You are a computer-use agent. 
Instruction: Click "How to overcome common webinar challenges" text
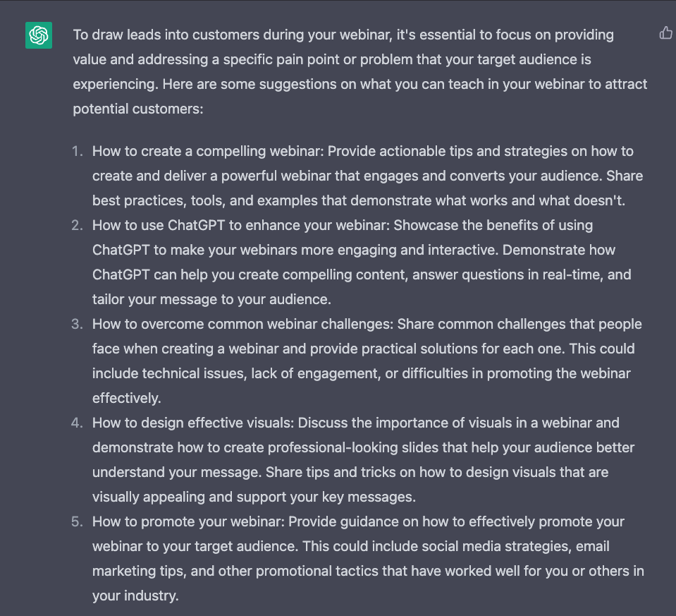pos(242,324)
